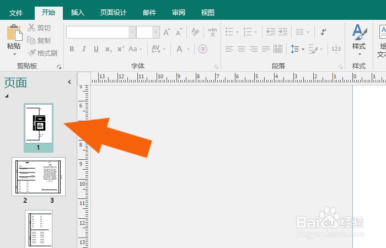Viewport: 386px width, 248px height.
Task: Toggle Center paragraph alignment
Action: pos(242,49)
